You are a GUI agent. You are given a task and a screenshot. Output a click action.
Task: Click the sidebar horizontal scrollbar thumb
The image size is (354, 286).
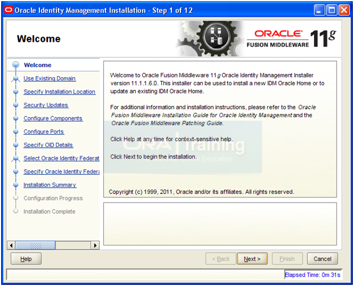35,245
